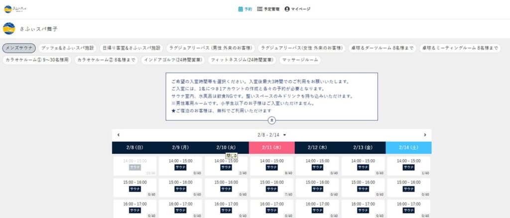
Task: Select 2/14 (土) 15:00 - 16:00 slot
Action: (408, 188)
